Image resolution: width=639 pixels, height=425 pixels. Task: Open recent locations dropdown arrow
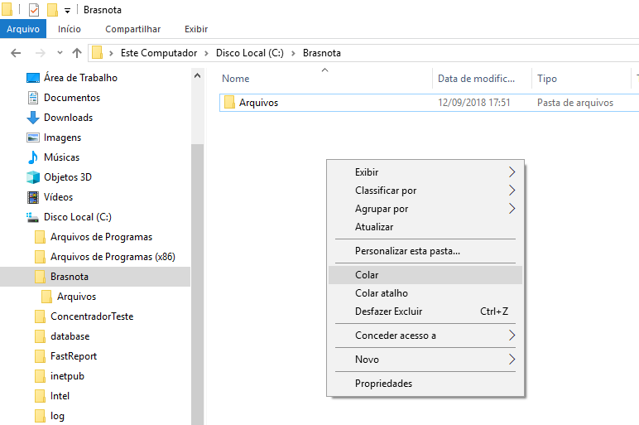(x=59, y=53)
